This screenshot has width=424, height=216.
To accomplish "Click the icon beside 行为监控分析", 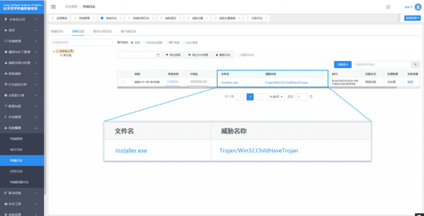I will pyautogui.click(x=6, y=84).
